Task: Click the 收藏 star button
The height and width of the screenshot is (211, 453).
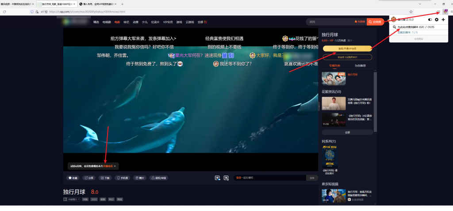Action: coord(73,178)
